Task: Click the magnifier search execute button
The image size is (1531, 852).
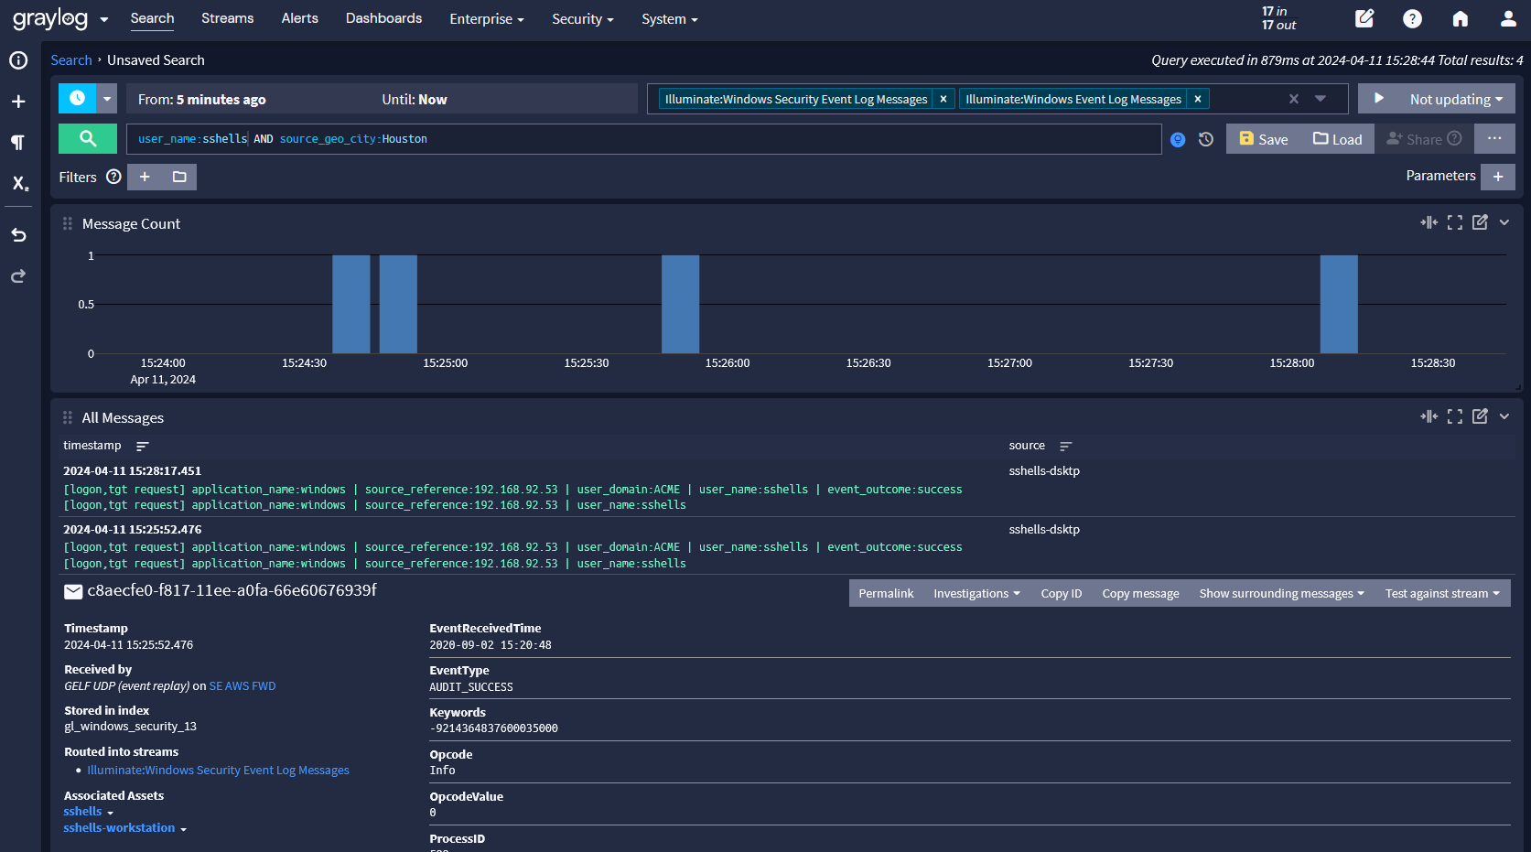Action: tap(88, 138)
